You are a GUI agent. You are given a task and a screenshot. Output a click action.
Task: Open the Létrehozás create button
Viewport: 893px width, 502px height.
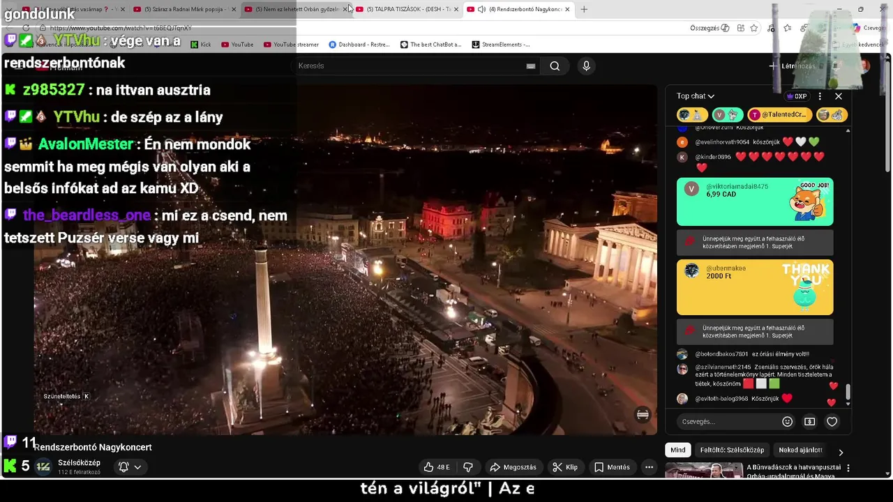pos(793,66)
